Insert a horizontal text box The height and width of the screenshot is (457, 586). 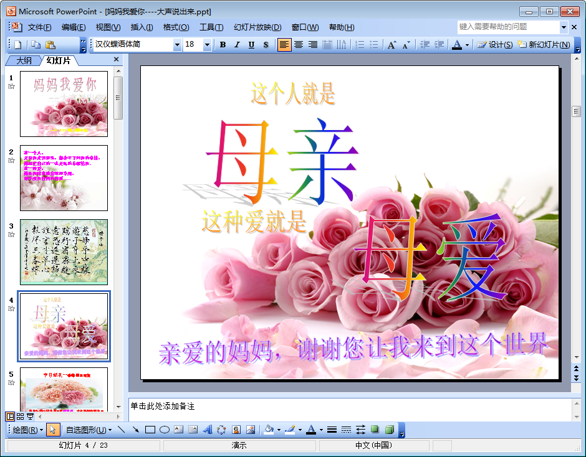[179, 430]
